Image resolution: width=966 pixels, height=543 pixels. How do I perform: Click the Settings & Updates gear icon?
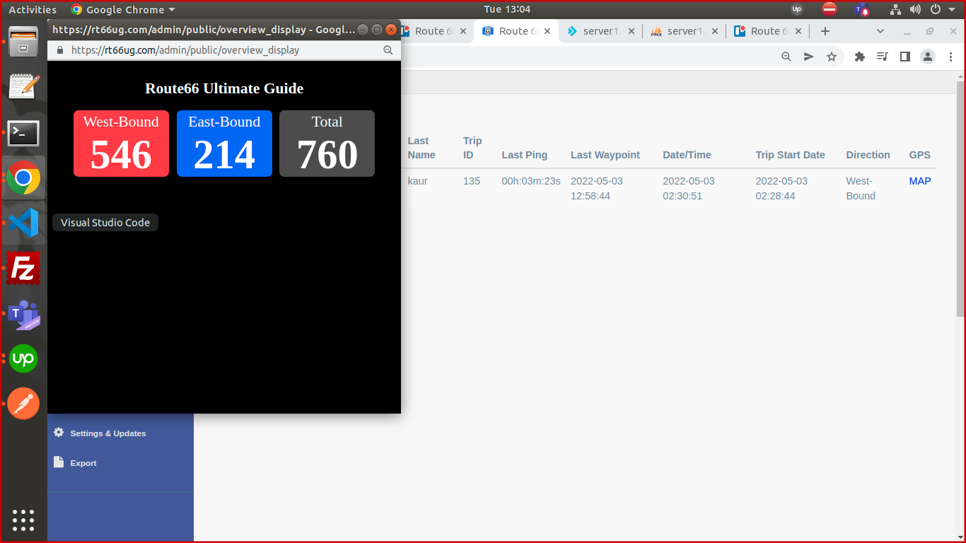click(59, 433)
